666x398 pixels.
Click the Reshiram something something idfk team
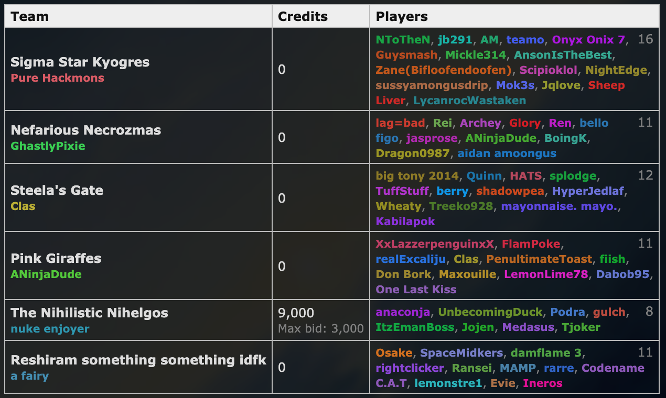click(x=138, y=360)
